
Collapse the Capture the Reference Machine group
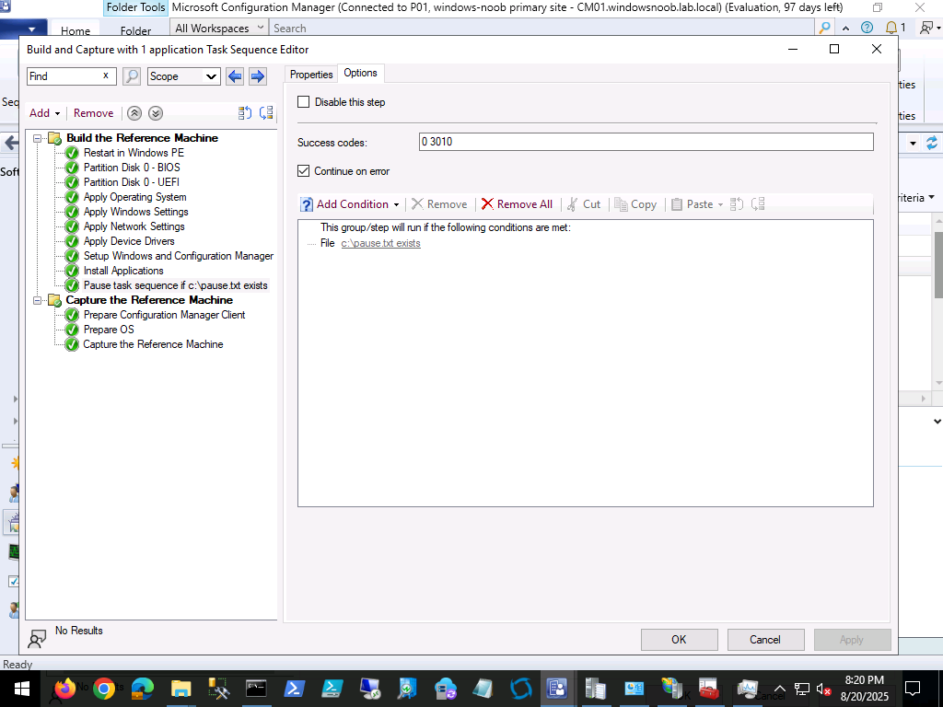pyautogui.click(x=37, y=300)
